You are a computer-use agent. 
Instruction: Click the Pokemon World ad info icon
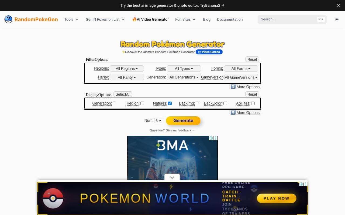(x=301, y=184)
